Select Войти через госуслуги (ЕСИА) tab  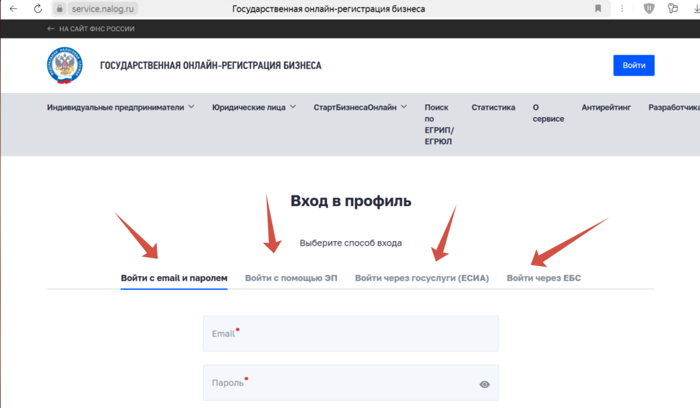(x=422, y=278)
